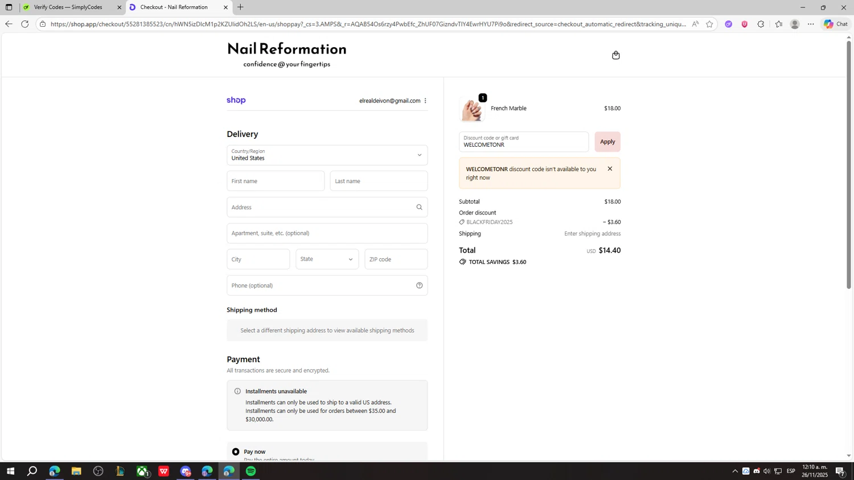Close the Checkout Nail Reformation tab
This screenshot has height=480, width=854.
[x=225, y=7]
